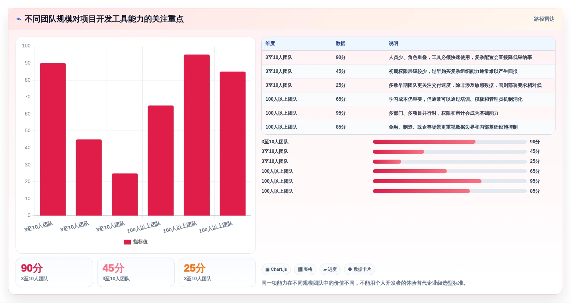571x303 pixels.
Task: Click the 25分 cell in the table
Action: pyautogui.click(x=341, y=85)
